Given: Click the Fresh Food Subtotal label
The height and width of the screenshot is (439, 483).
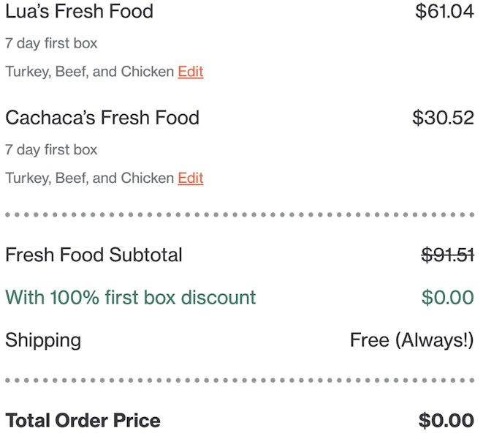Looking at the screenshot, I should tap(94, 255).
